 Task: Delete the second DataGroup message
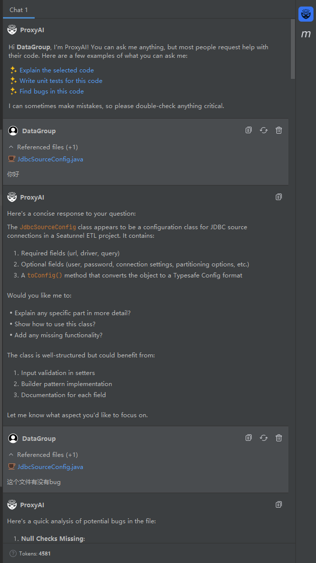point(279,438)
